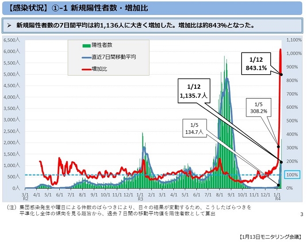The image size is (307, 243).
Task: Click the 1,000人 left axis label
Action: (x=12, y=165)
